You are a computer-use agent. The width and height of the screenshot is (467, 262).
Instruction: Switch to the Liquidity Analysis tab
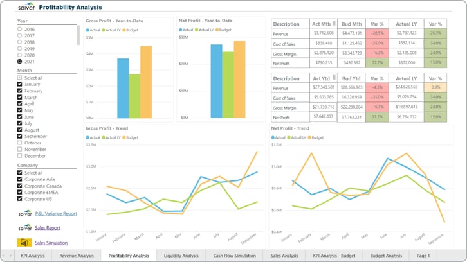tap(180, 256)
